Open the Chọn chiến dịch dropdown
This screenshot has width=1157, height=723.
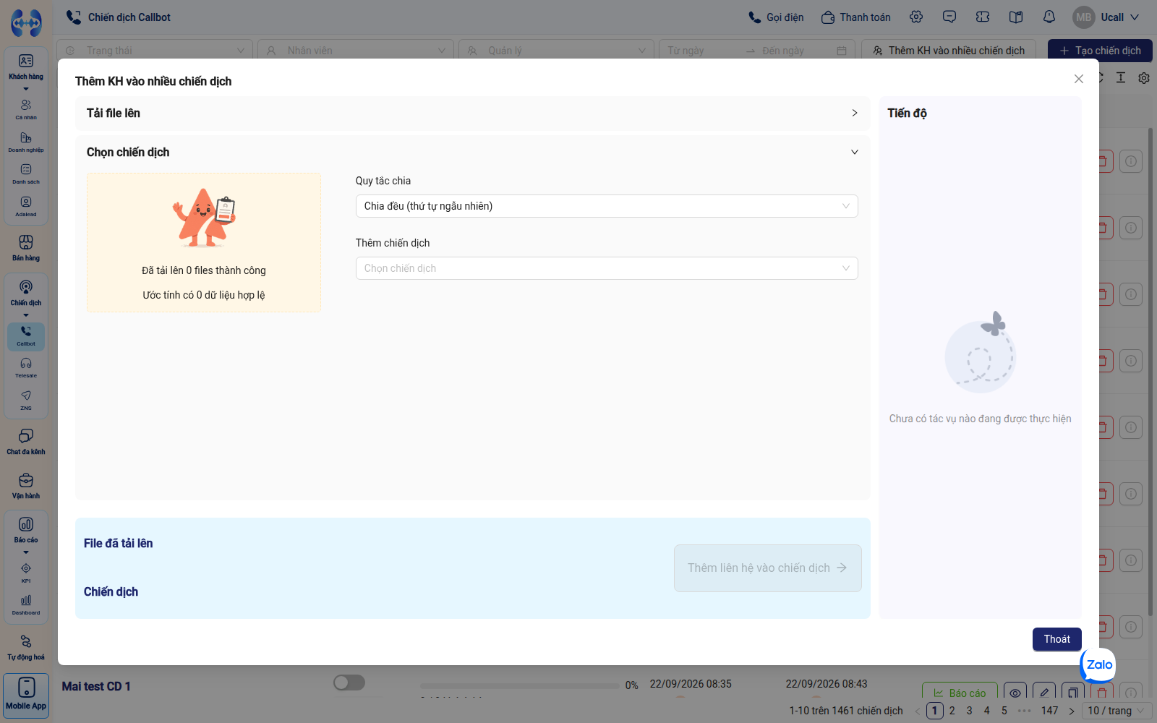click(x=607, y=268)
